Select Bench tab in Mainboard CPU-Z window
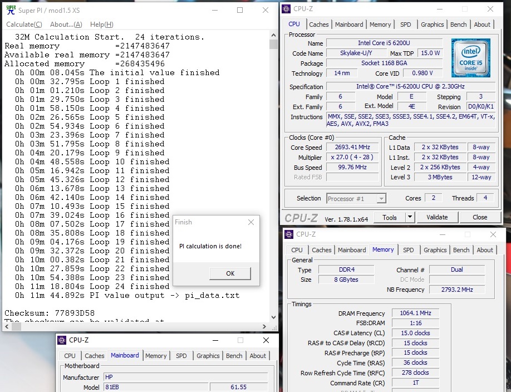Image resolution: width=511 pixels, height=392 pixels. coord(234,356)
